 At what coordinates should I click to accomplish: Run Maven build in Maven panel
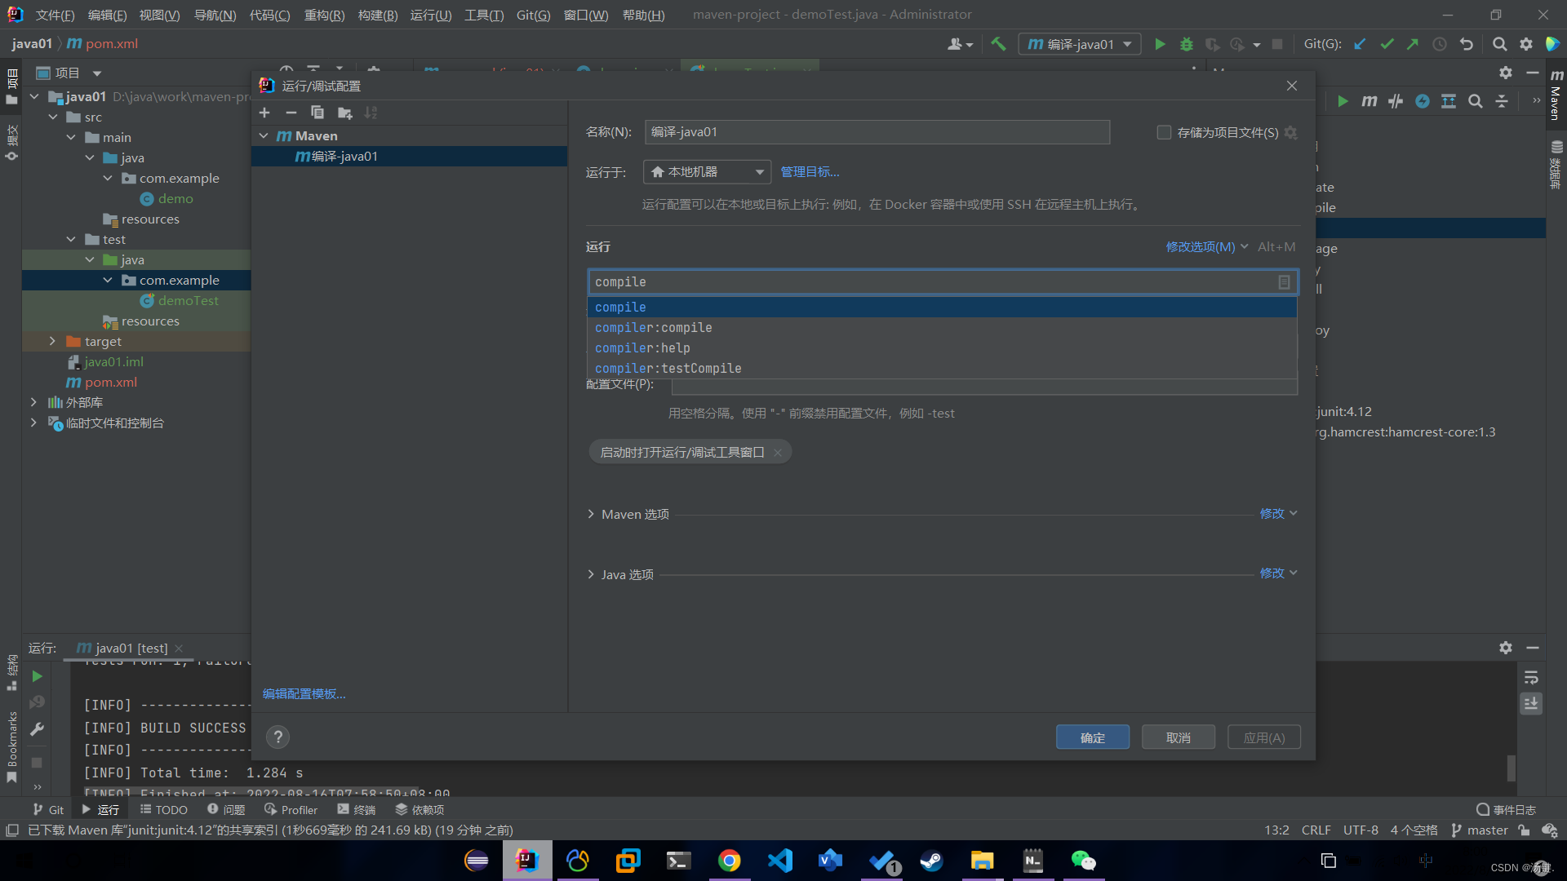click(1343, 101)
